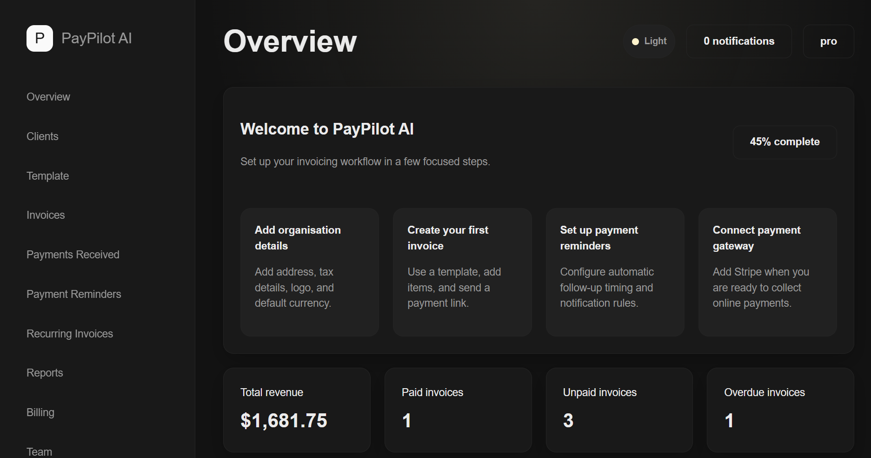The width and height of the screenshot is (871, 458).
Task: Go to Overview in the sidebar
Action: pyautogui.click(x=48, y=97)
